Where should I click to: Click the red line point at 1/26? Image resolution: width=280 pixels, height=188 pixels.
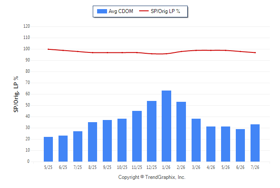point(166,54)
